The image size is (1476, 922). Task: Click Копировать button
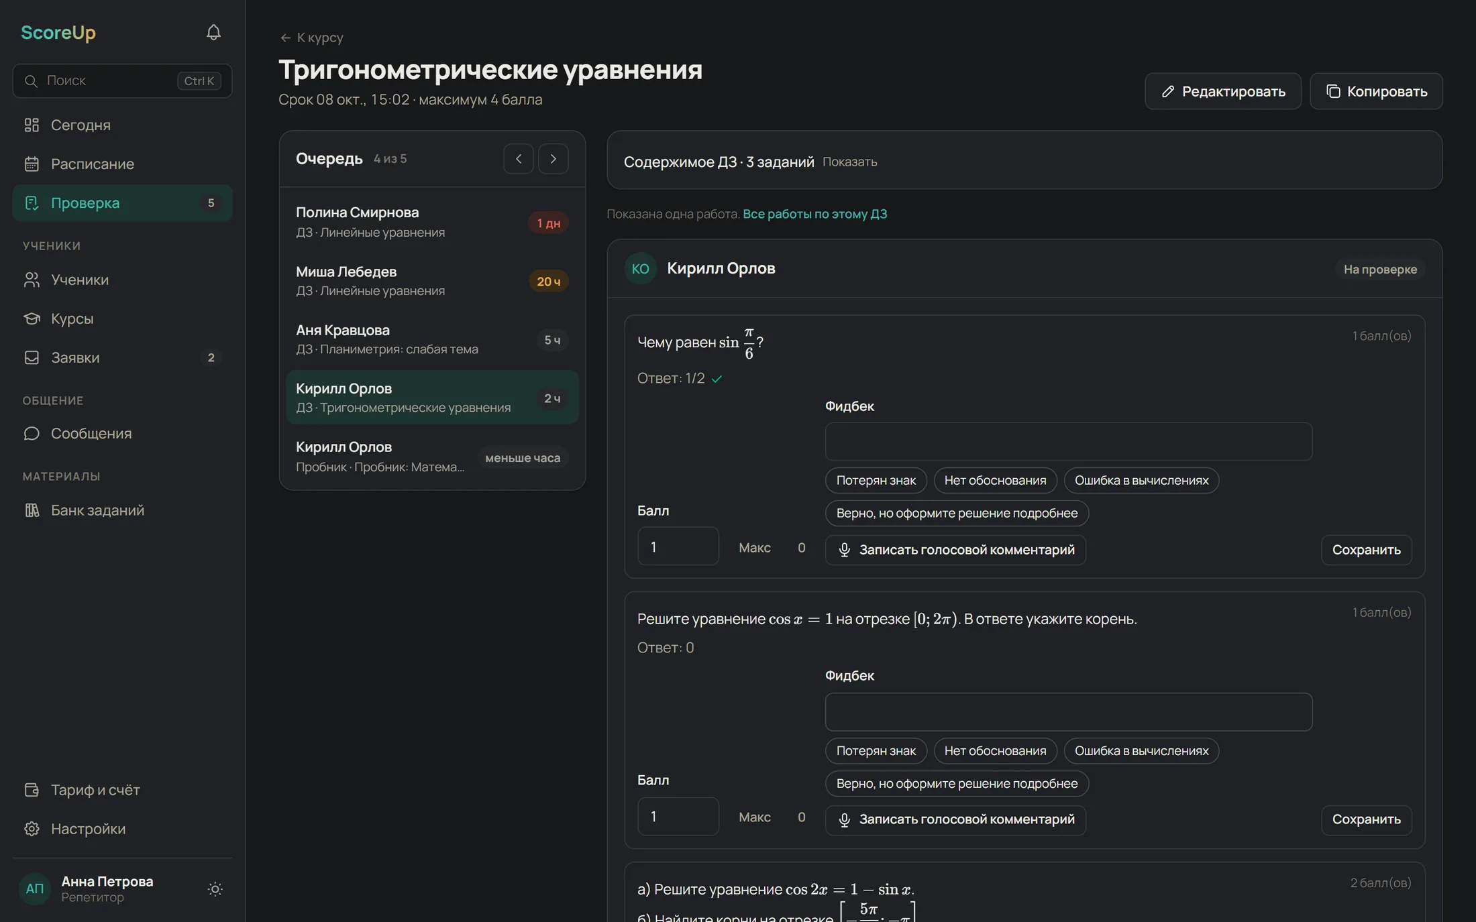(x=1376, y=91)
